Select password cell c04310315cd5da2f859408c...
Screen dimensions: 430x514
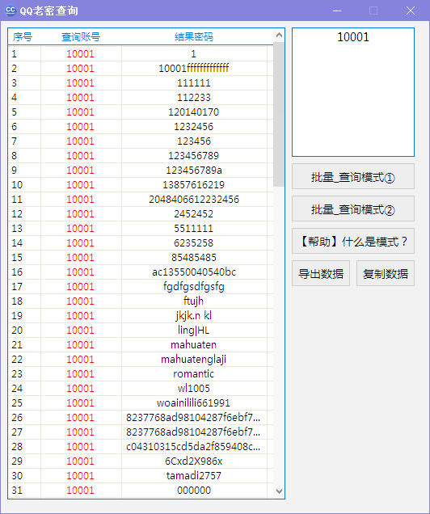[194, 446]
